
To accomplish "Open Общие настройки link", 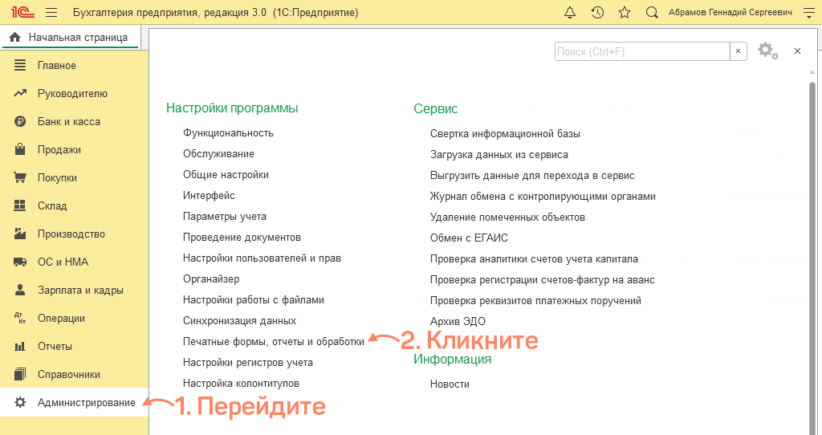I will pos(226,174).
